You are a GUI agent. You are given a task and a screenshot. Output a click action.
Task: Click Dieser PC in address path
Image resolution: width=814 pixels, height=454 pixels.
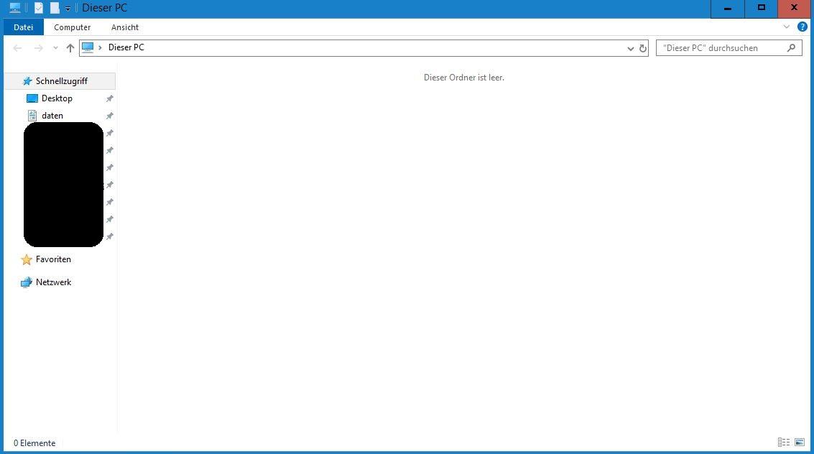126,47
